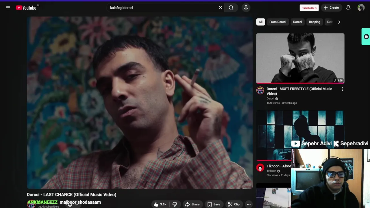Image resolution: width=370 pixels, height=208 pixels.
Task: Open the account avatar menu
Action: [361, 8]
